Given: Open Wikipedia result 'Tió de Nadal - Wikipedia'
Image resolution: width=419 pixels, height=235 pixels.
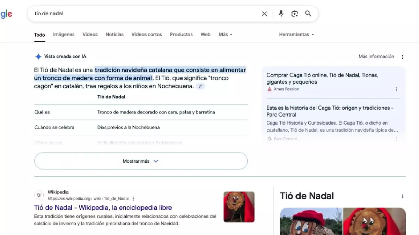Looking at the screenshot, I should coord(103,208).
